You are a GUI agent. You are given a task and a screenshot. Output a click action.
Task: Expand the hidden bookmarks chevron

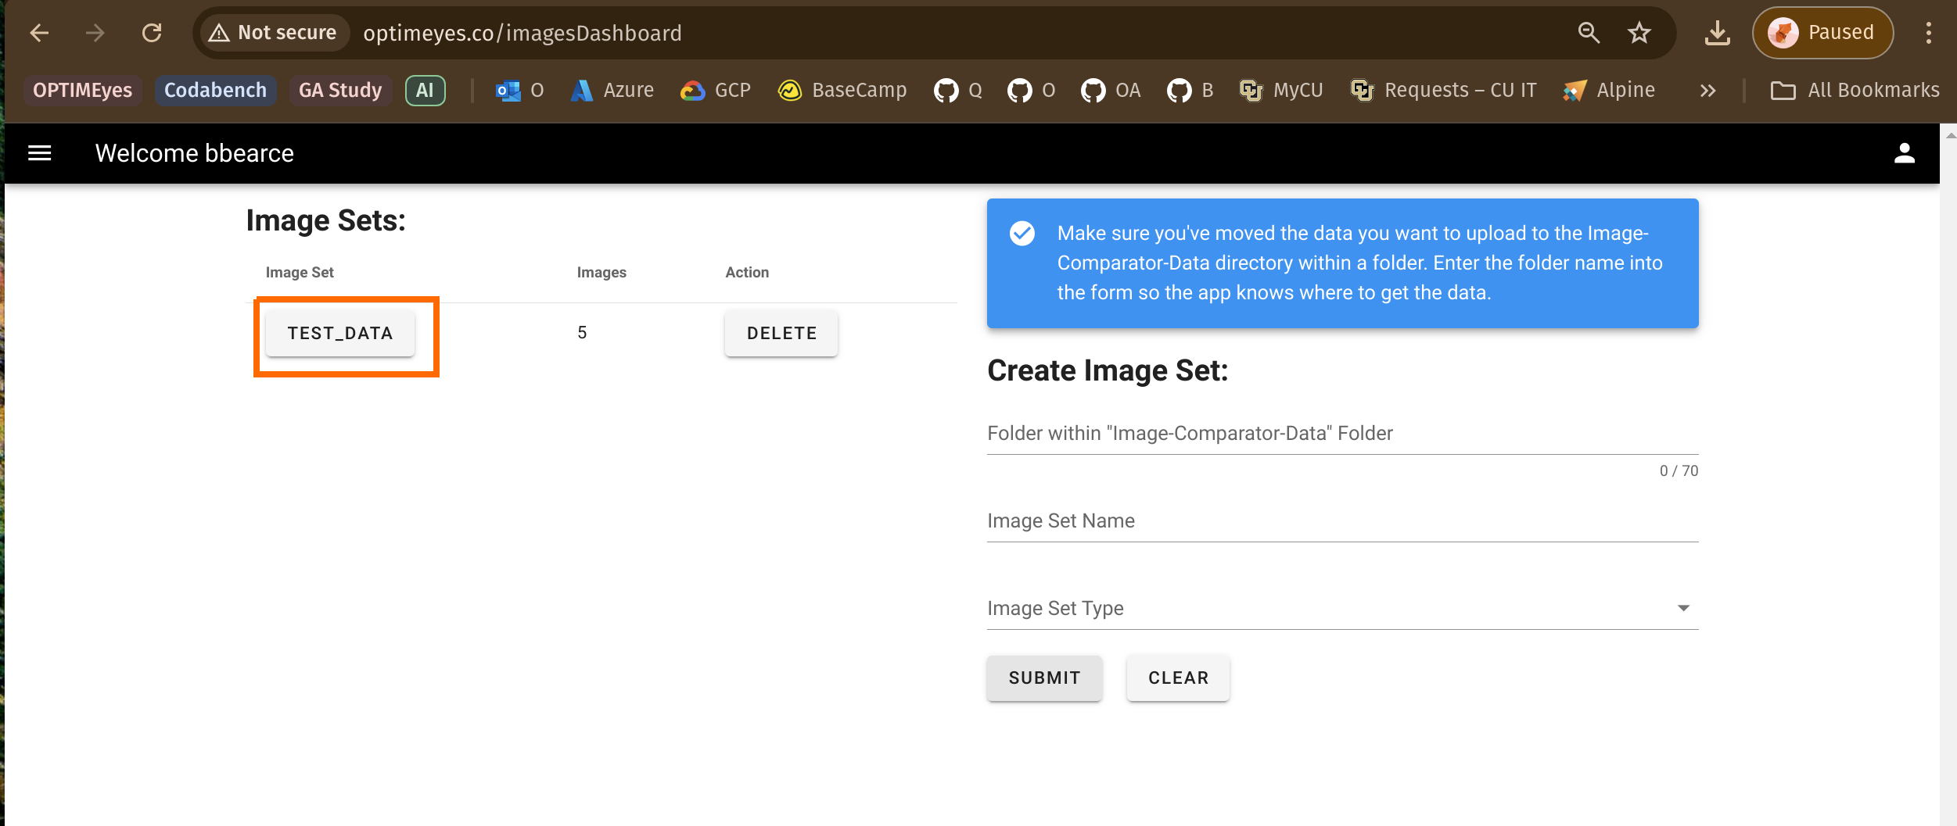click(1707, 91)
